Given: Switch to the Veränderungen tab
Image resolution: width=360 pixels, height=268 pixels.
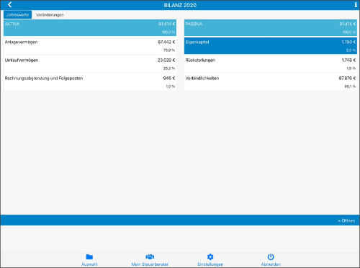Looking at the screenshot, I should (x=50, y=15).
